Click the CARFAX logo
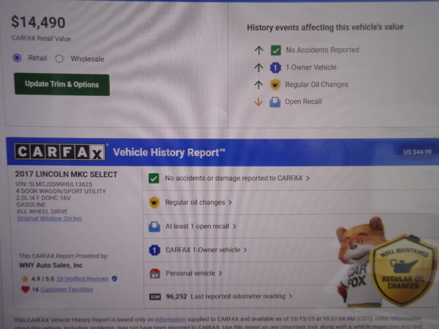 coord(60,152)
